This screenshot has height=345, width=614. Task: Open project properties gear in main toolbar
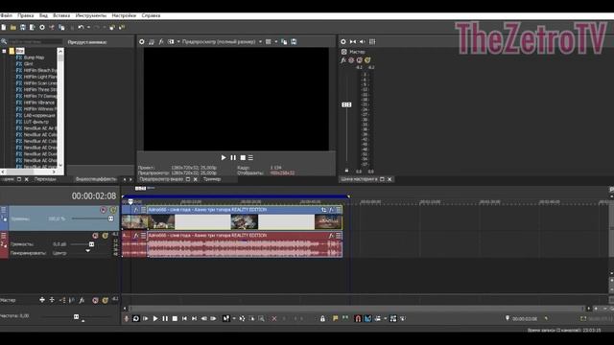[42, 28]
